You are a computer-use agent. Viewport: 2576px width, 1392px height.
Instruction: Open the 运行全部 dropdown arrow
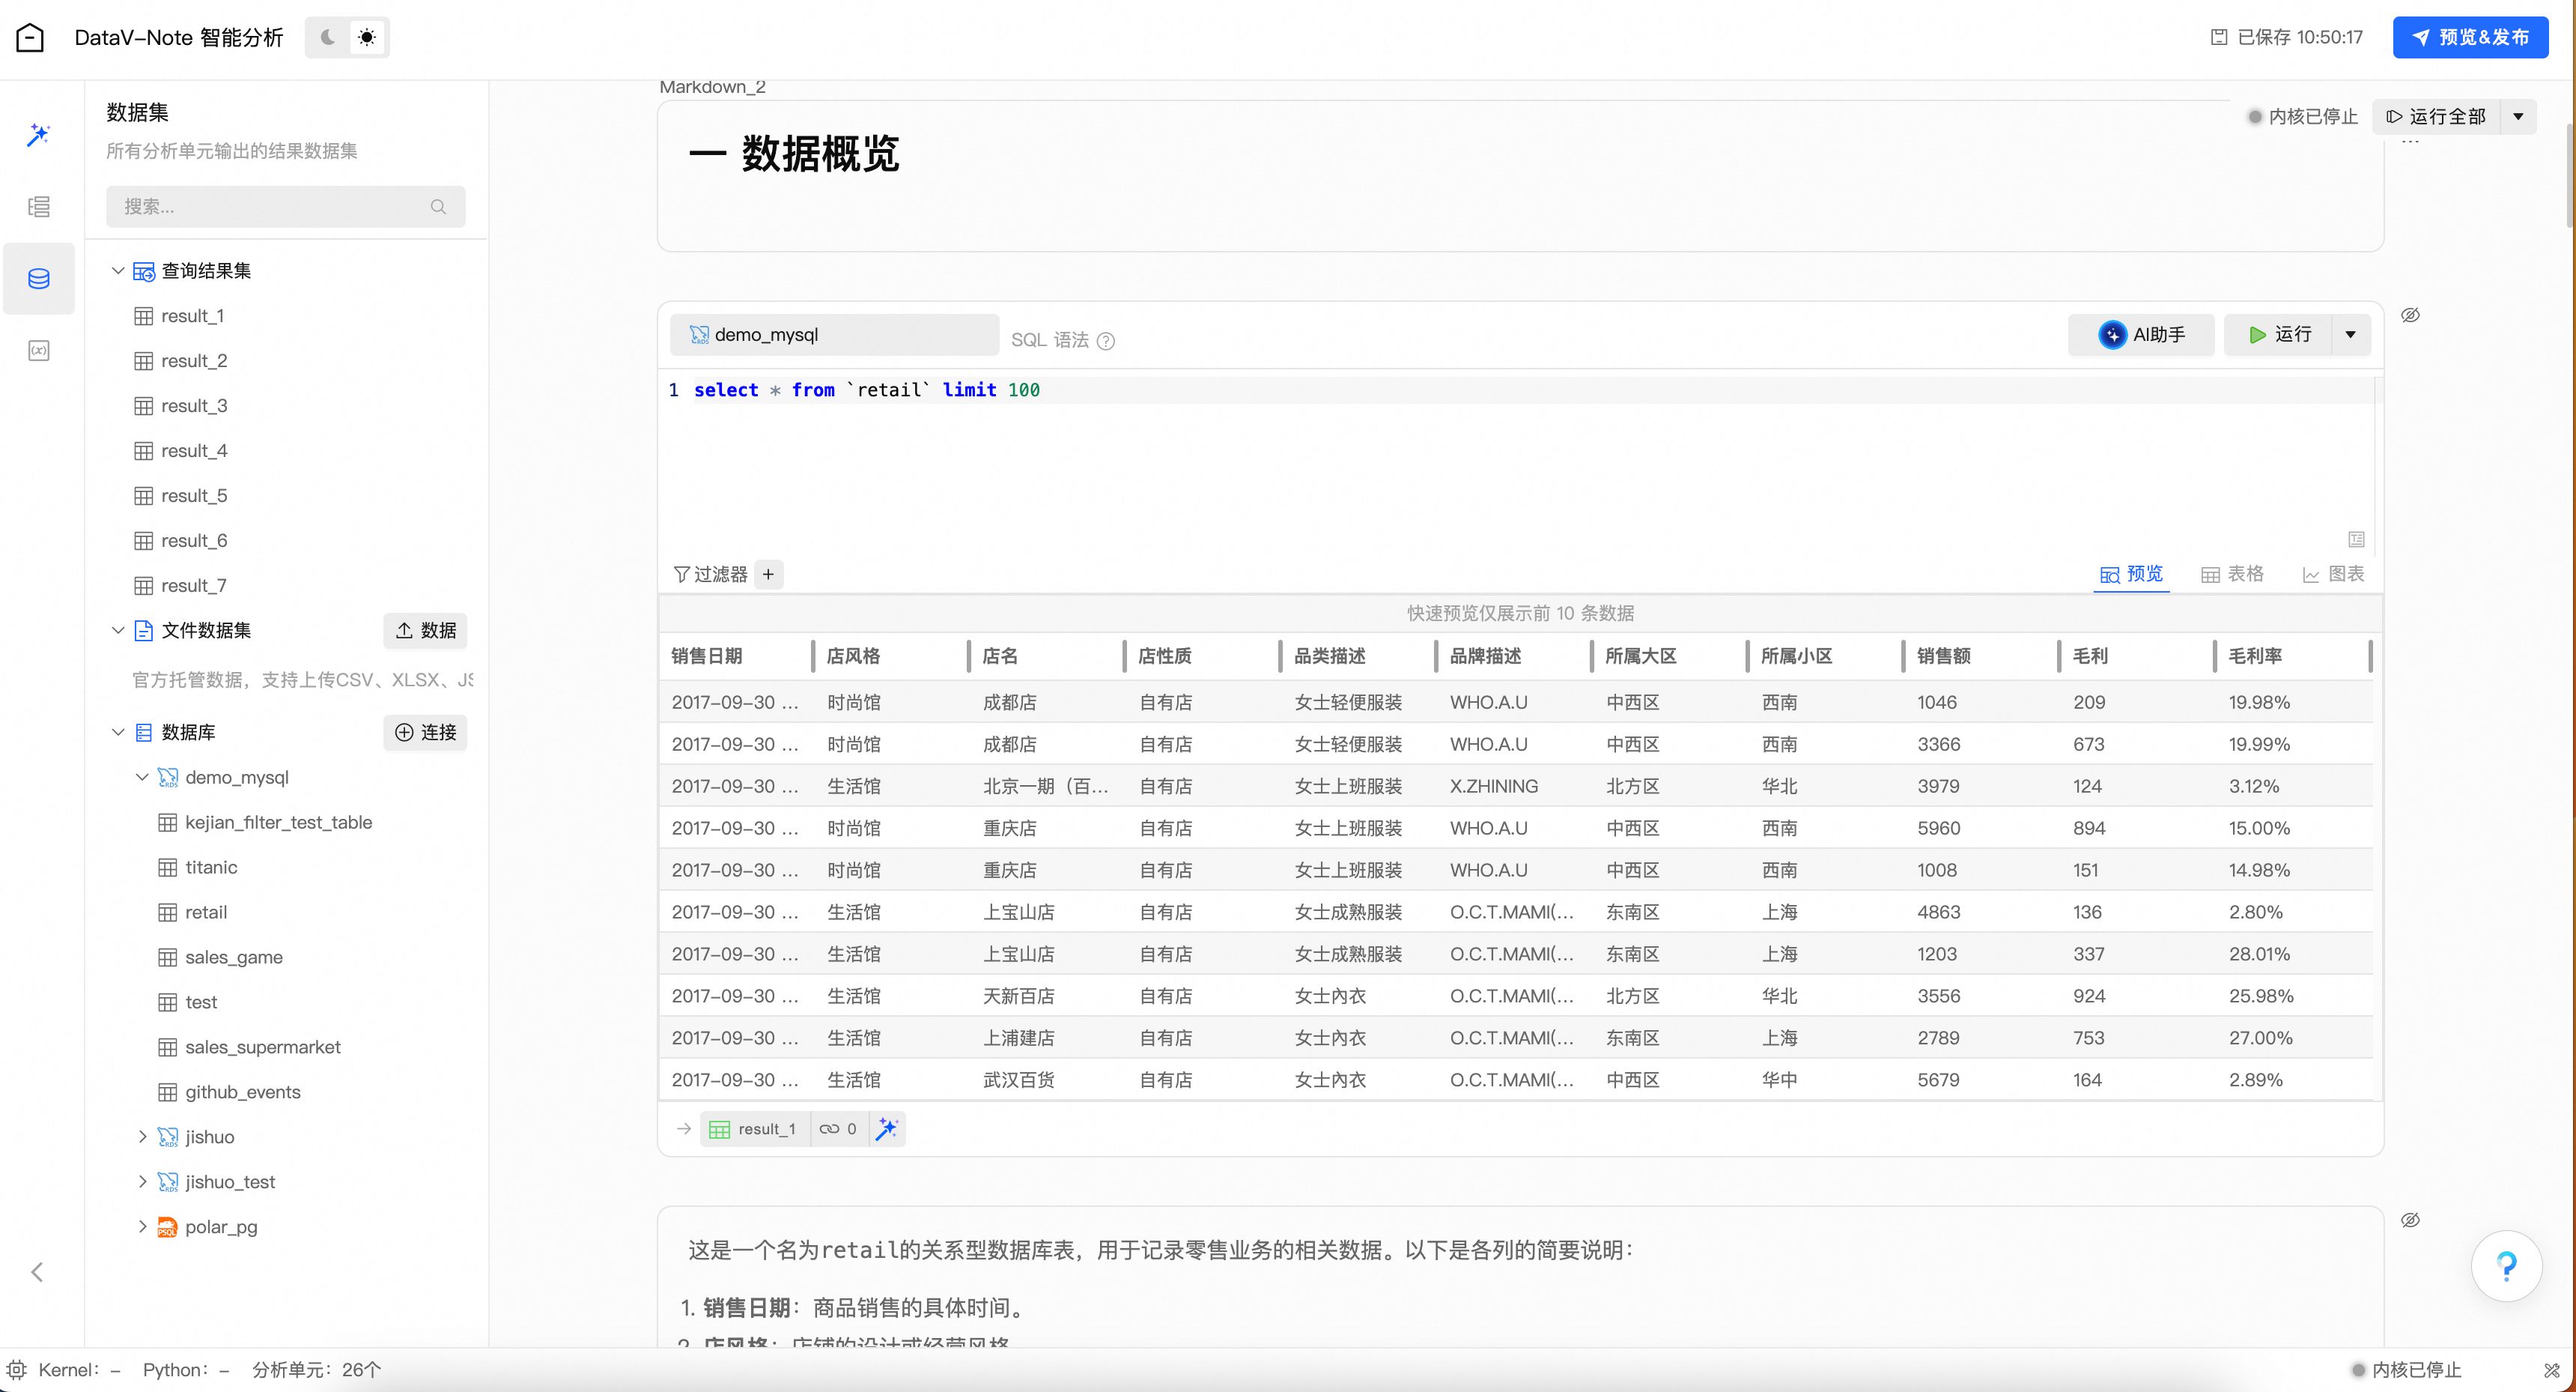point(2519,117)
